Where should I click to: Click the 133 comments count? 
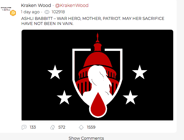point(33,127)
